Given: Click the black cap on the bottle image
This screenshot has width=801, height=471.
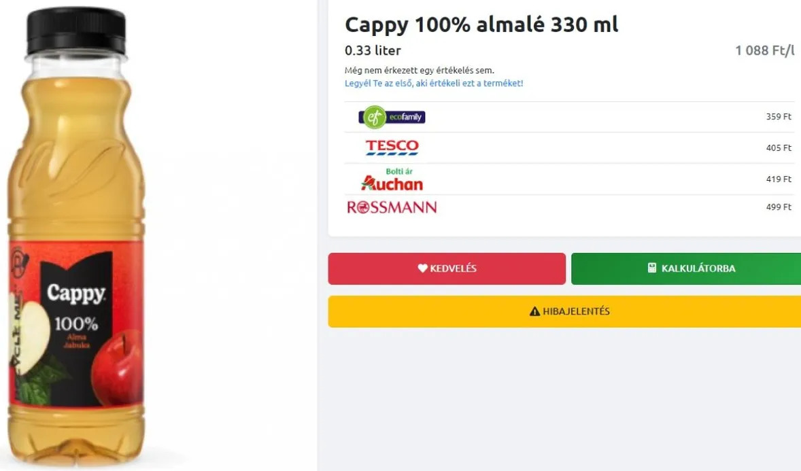Looking at the screenshot, I should click(76, 31).
